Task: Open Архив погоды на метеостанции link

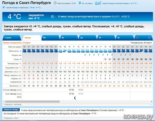Action: click(x=120, y=3)
